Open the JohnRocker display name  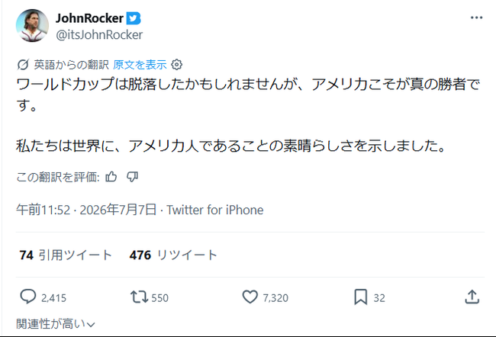coord(89,18)
